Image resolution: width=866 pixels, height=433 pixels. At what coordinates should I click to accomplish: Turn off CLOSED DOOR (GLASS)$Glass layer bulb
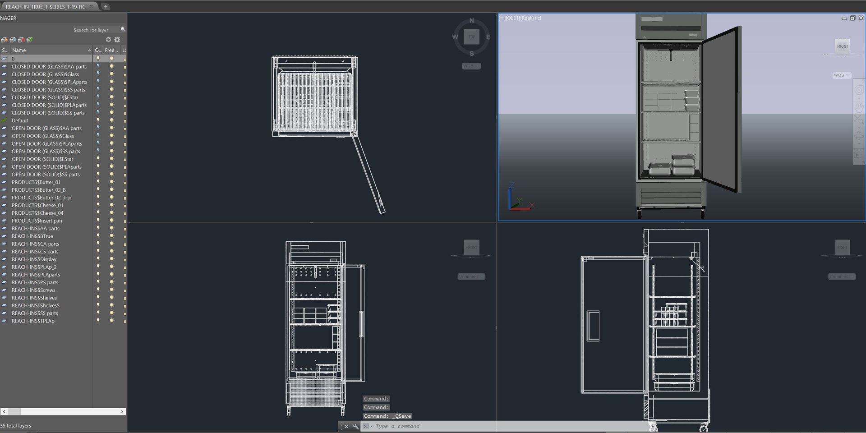(98, 74)
